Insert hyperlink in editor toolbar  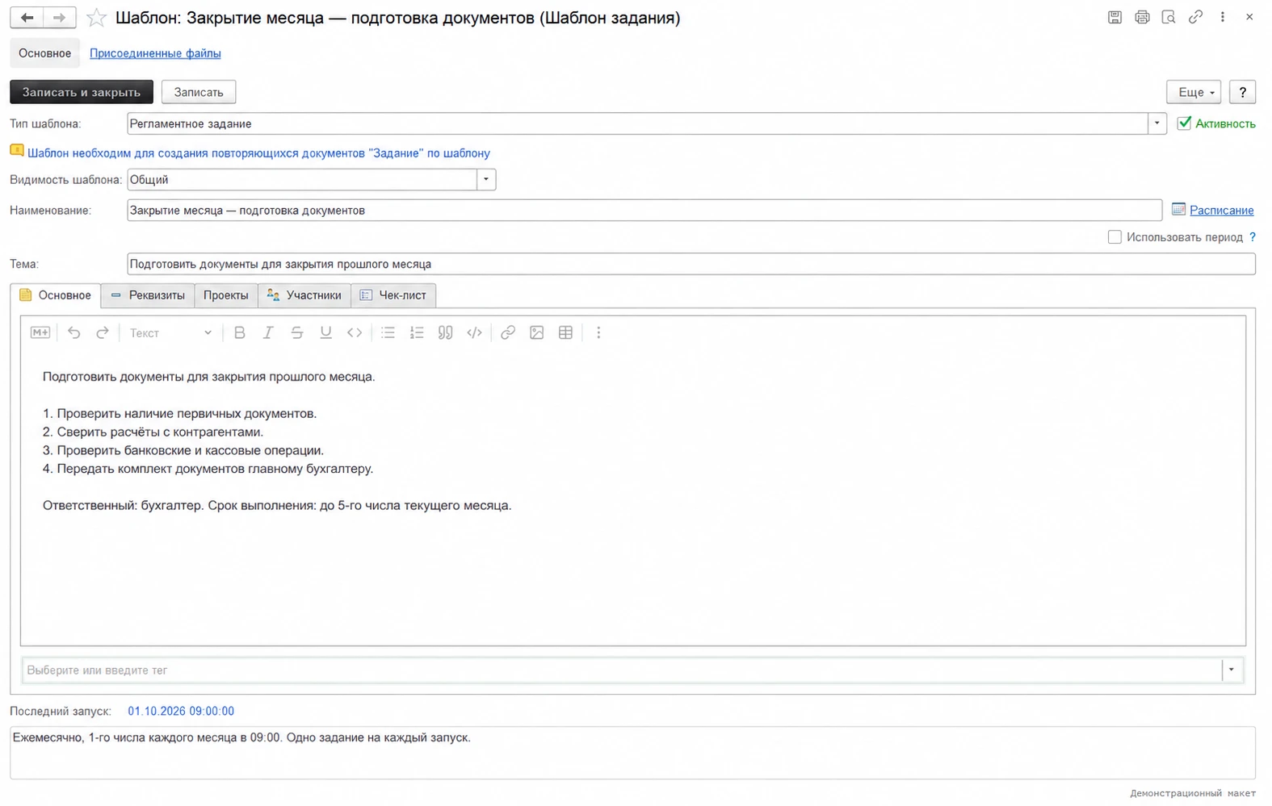[x=508, y=332]
